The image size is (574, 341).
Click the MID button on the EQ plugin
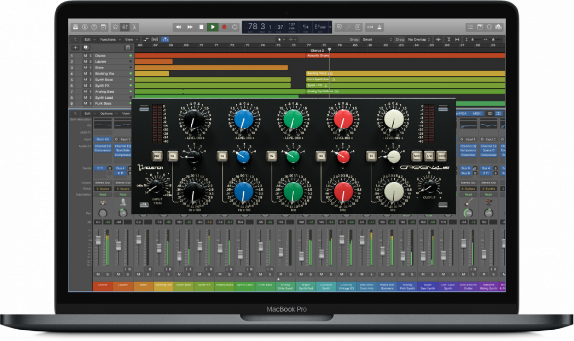416,155
